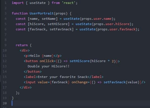Click the 'onChange' attribute on line 16
The height and width of the screenshot is (108, 150).
80,82
